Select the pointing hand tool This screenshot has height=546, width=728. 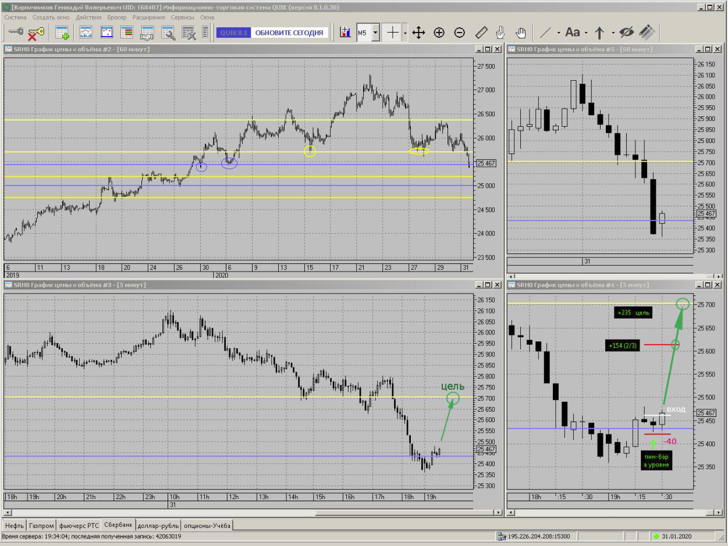500,33
